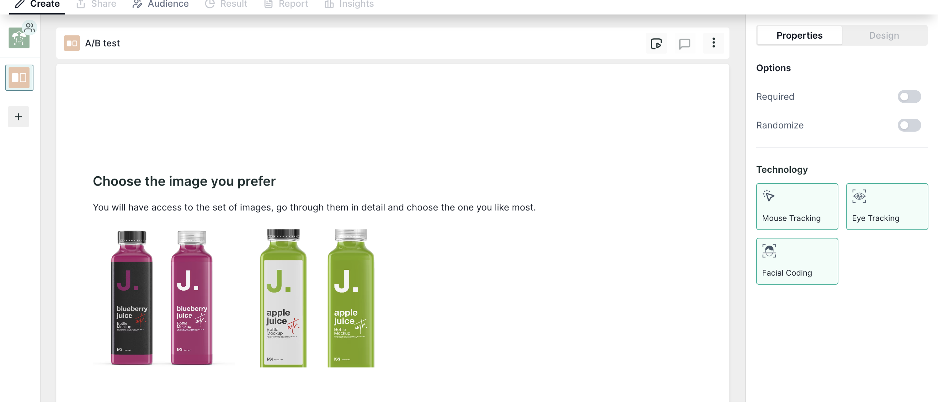Select the Facial Coding technology card
This screenshot has height=402, width=939.
tap(797, 261)
